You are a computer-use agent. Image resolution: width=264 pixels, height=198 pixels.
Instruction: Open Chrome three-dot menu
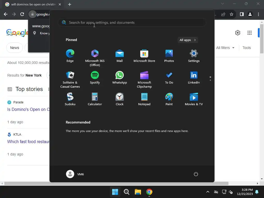coord(258,14)
